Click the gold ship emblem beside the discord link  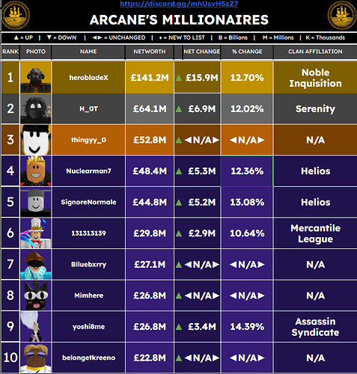pos(16,16)
